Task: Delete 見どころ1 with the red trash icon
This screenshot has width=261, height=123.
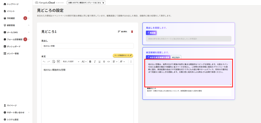Action: (132, 32)
